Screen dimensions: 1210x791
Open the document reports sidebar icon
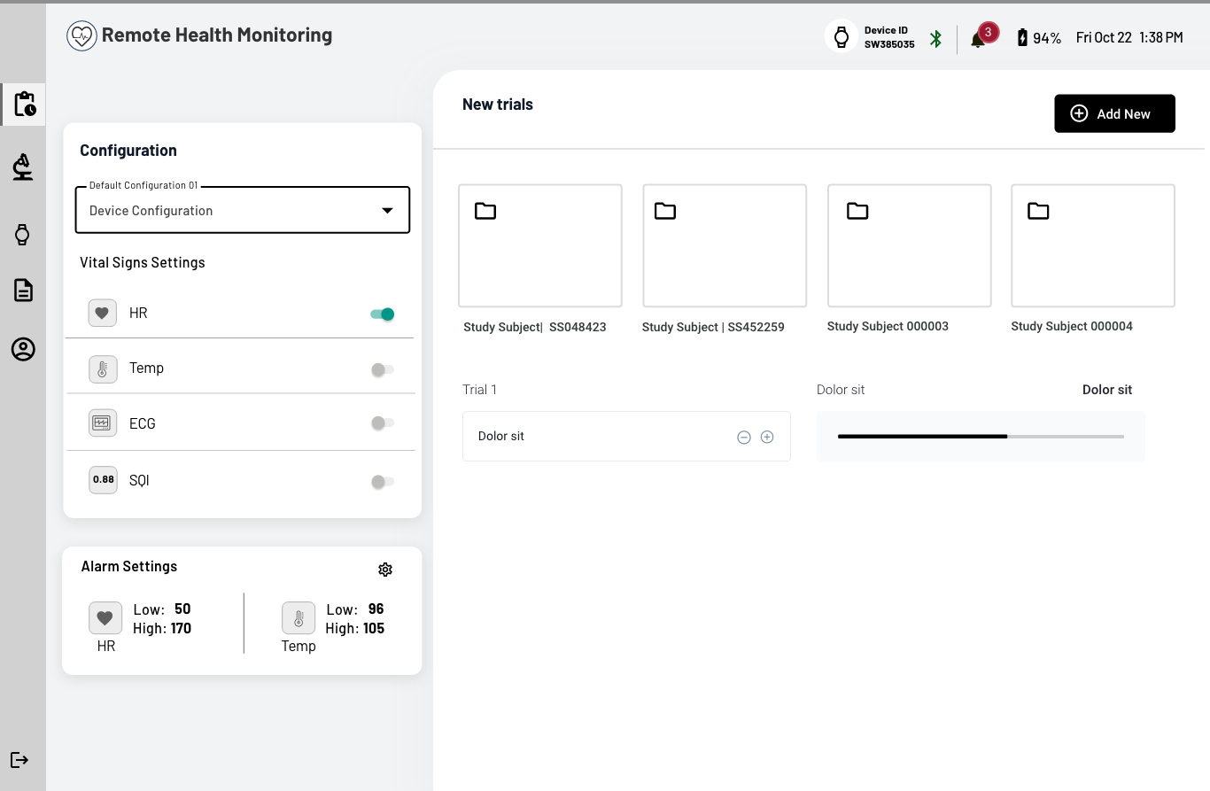(23, 290)
